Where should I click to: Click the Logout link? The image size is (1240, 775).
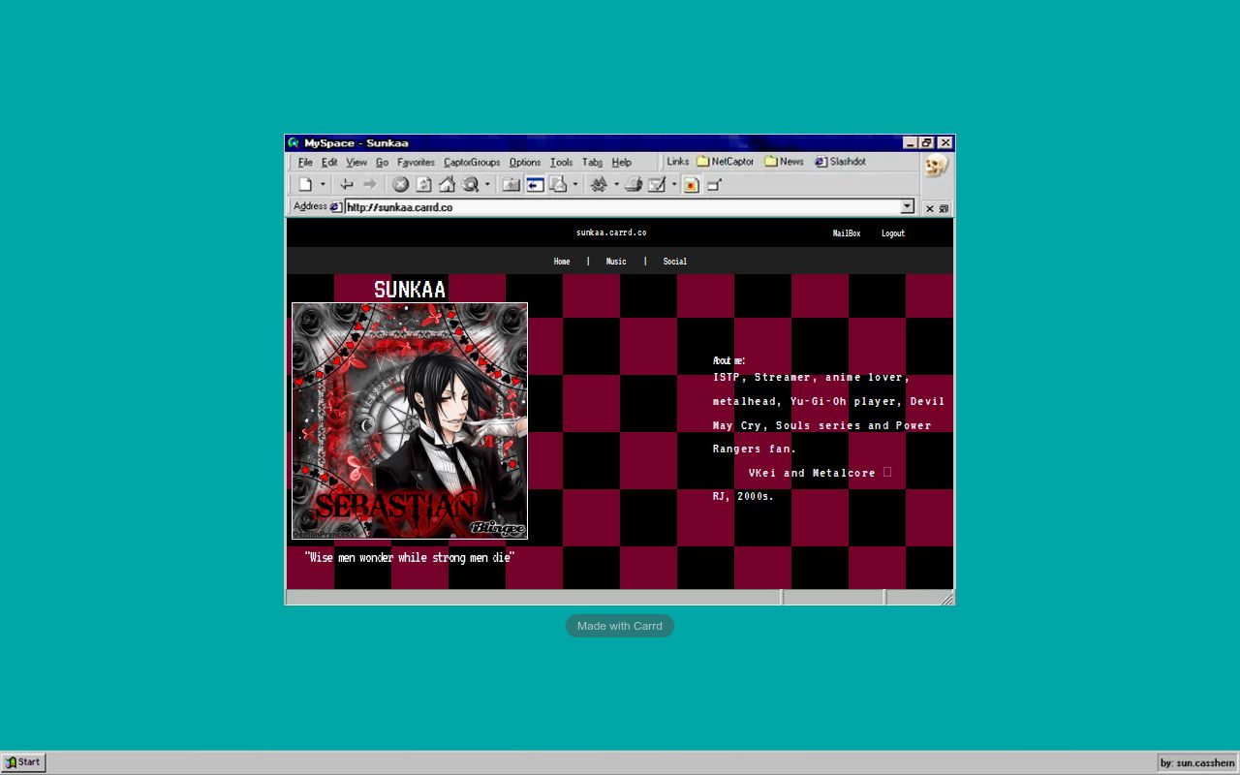coord(893,233)
